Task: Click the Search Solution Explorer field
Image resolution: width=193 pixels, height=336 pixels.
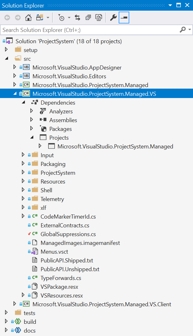Action: tap(90, 30)
